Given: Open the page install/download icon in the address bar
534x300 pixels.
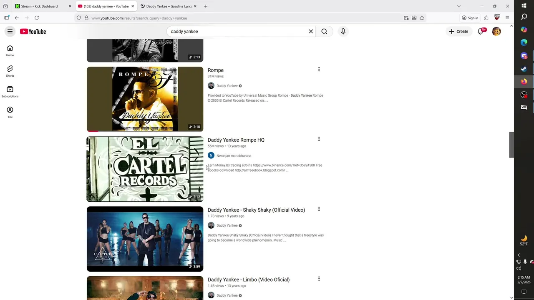Looking at the screenshot, I should [x=414, y=18].
